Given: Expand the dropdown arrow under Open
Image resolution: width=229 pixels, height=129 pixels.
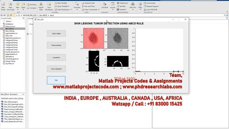Looking at the screenshot, I should tap(23, 10).
